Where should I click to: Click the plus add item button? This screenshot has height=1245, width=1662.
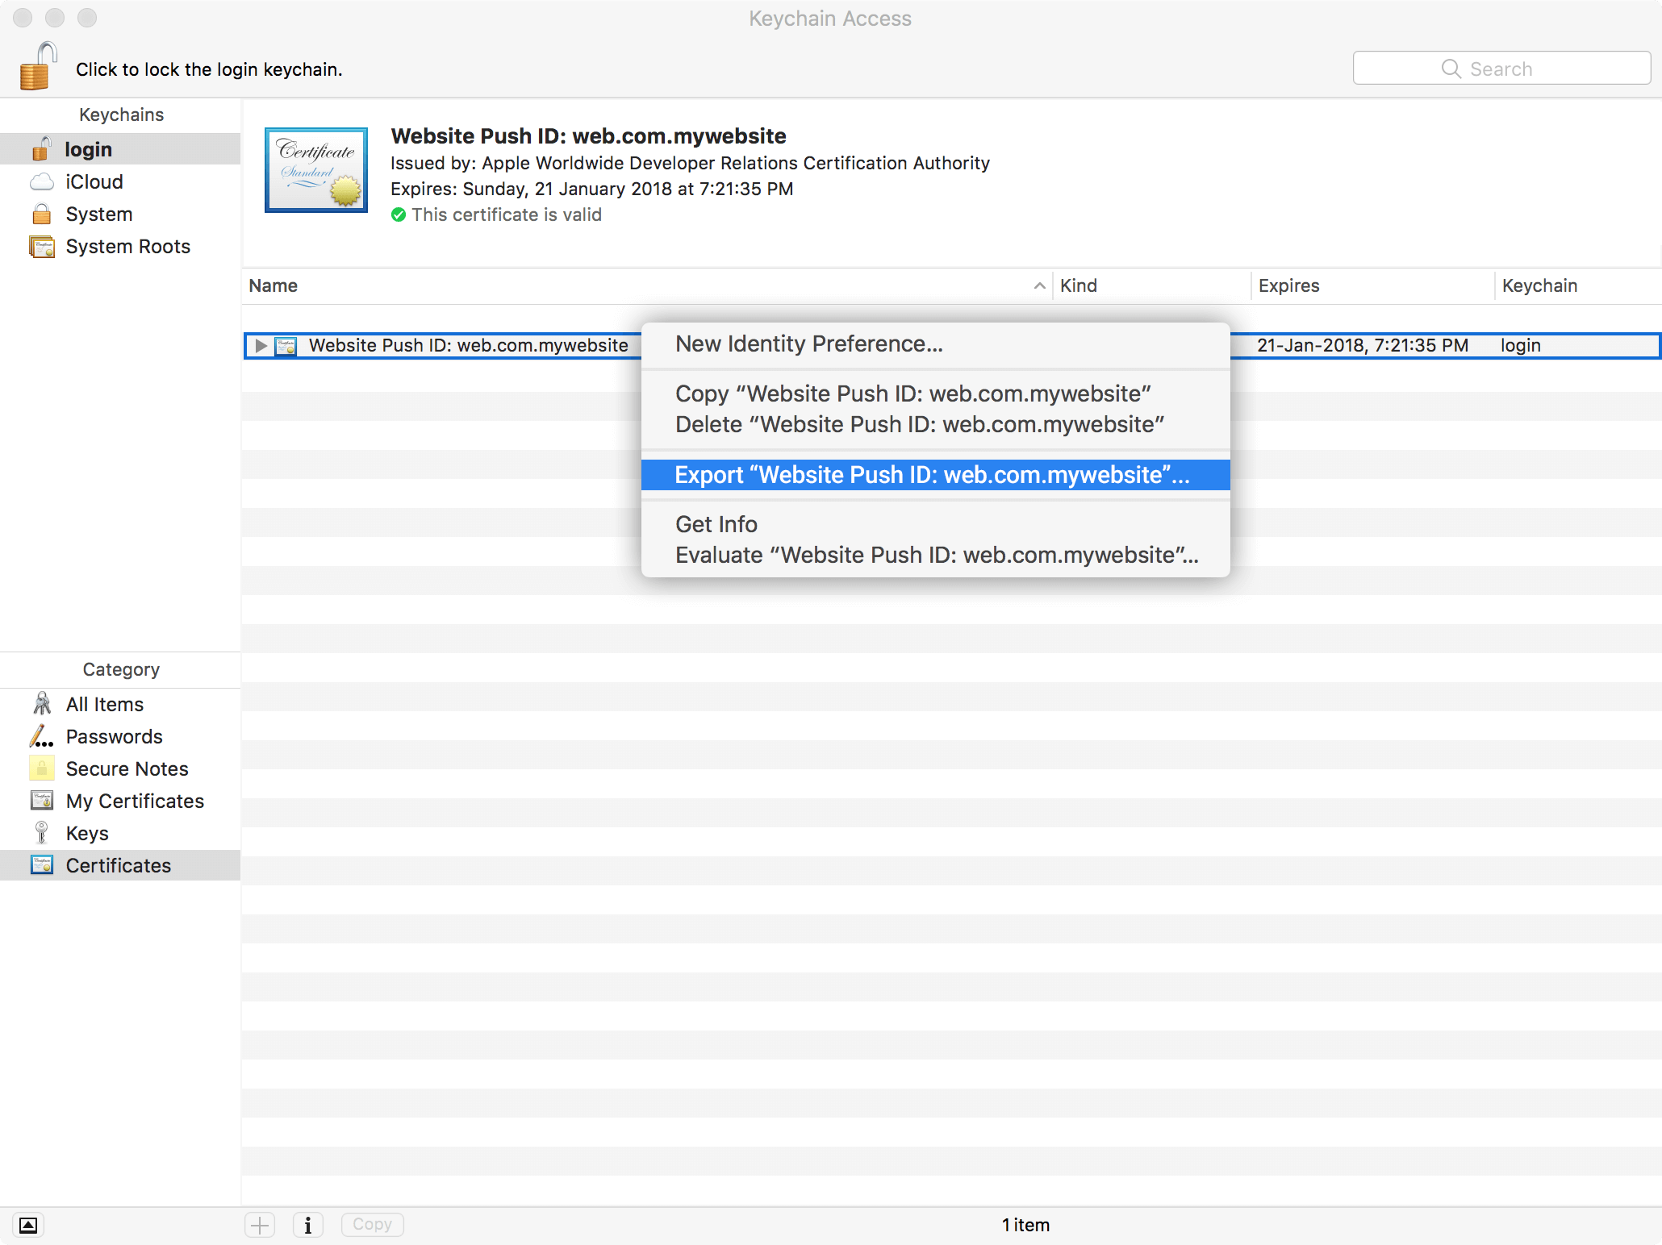tap(260, 1226)
